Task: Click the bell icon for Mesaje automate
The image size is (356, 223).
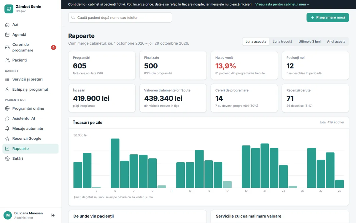Action: click(7, 129)
